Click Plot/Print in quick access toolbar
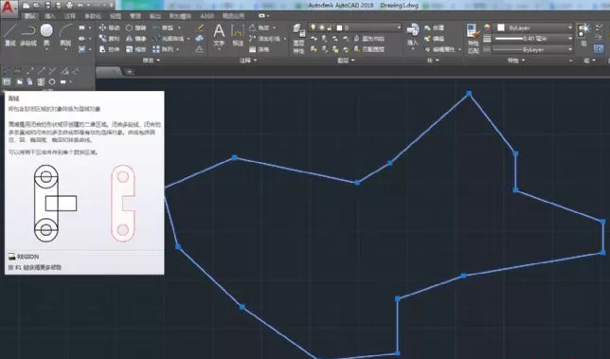This screenshot has width=610, height=359. (x=70, y=6)
